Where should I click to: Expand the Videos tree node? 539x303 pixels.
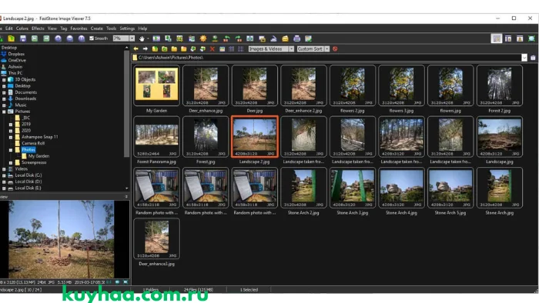pos(4,169)
